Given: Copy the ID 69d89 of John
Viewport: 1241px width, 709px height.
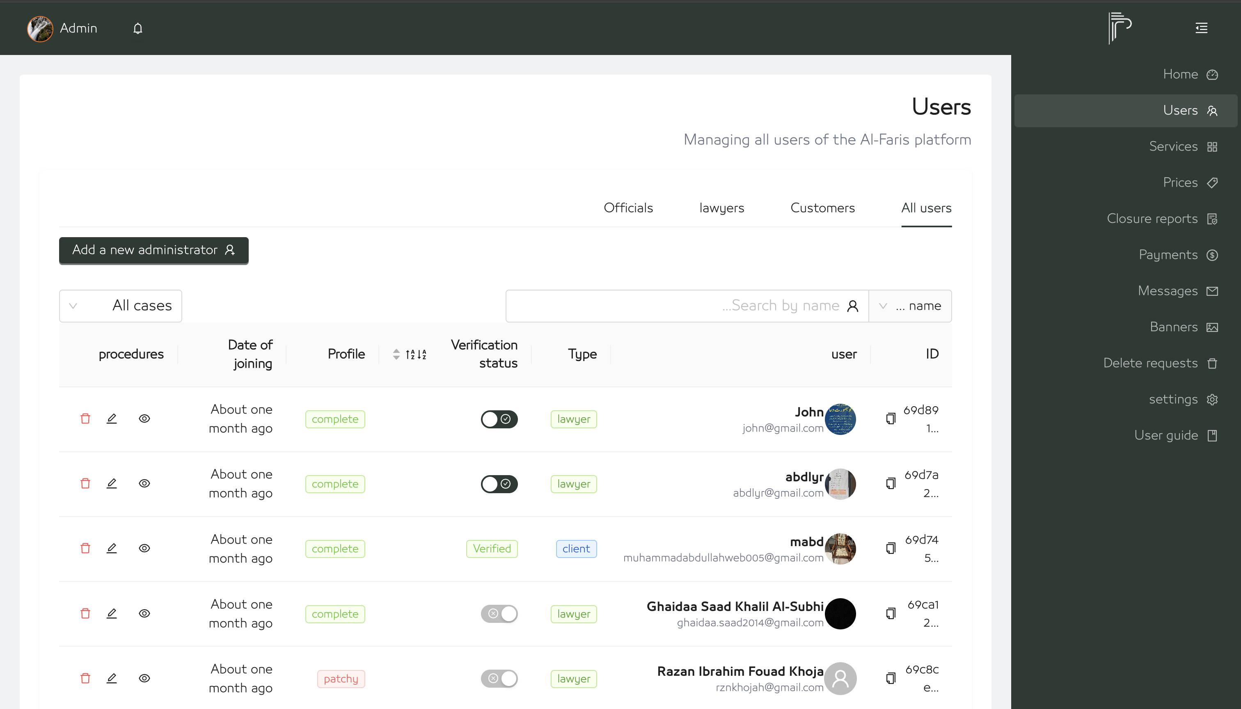Looking at the screenshot, I should click(x=891, y=419).
